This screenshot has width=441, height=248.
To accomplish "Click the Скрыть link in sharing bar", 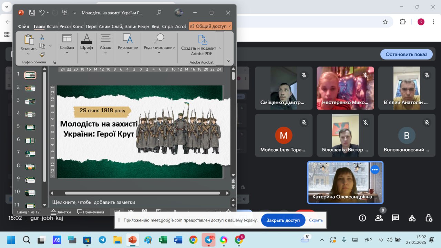I will point(316,220).
